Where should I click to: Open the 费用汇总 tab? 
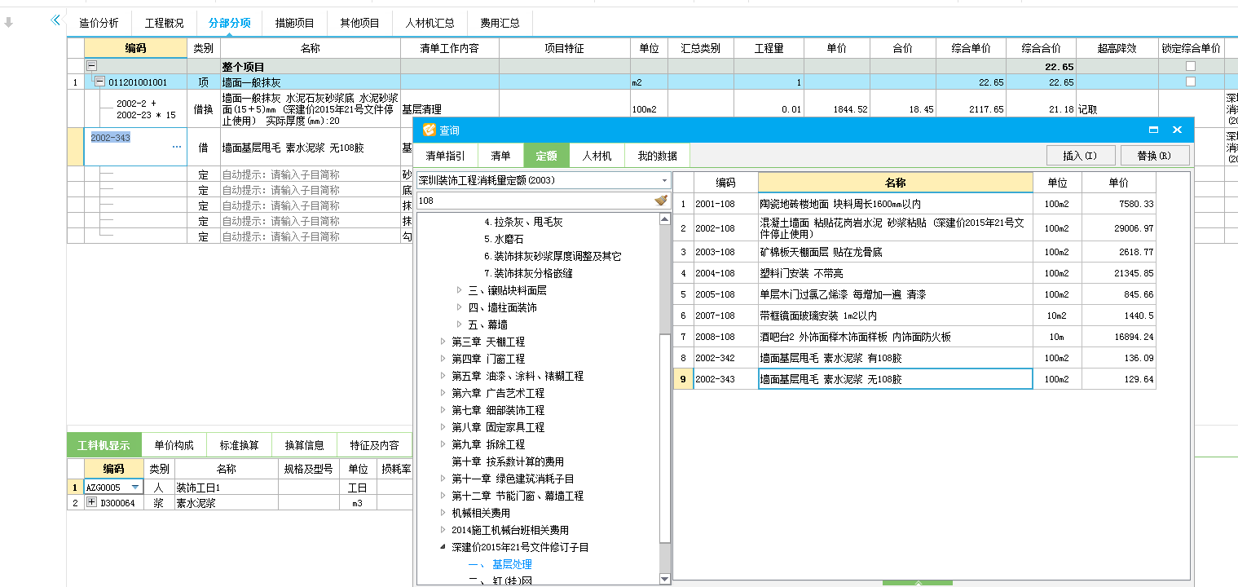click(x=500, y=23)
